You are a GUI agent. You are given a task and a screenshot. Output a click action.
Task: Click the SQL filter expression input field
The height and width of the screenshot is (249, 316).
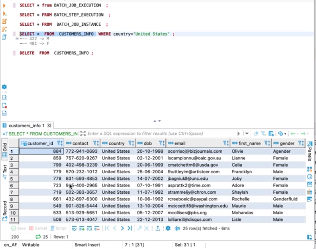pyautogui.click(x=161, y=134)
